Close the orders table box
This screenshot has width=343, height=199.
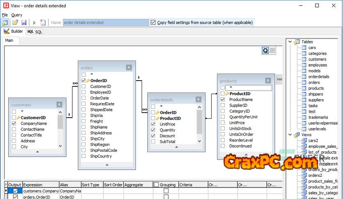[128, 67]
